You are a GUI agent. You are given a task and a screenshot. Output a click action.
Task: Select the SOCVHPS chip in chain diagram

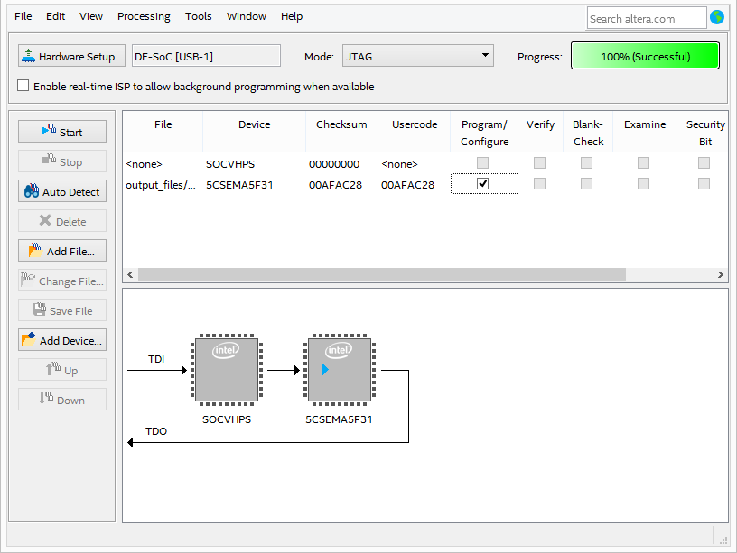click(227, 370)
